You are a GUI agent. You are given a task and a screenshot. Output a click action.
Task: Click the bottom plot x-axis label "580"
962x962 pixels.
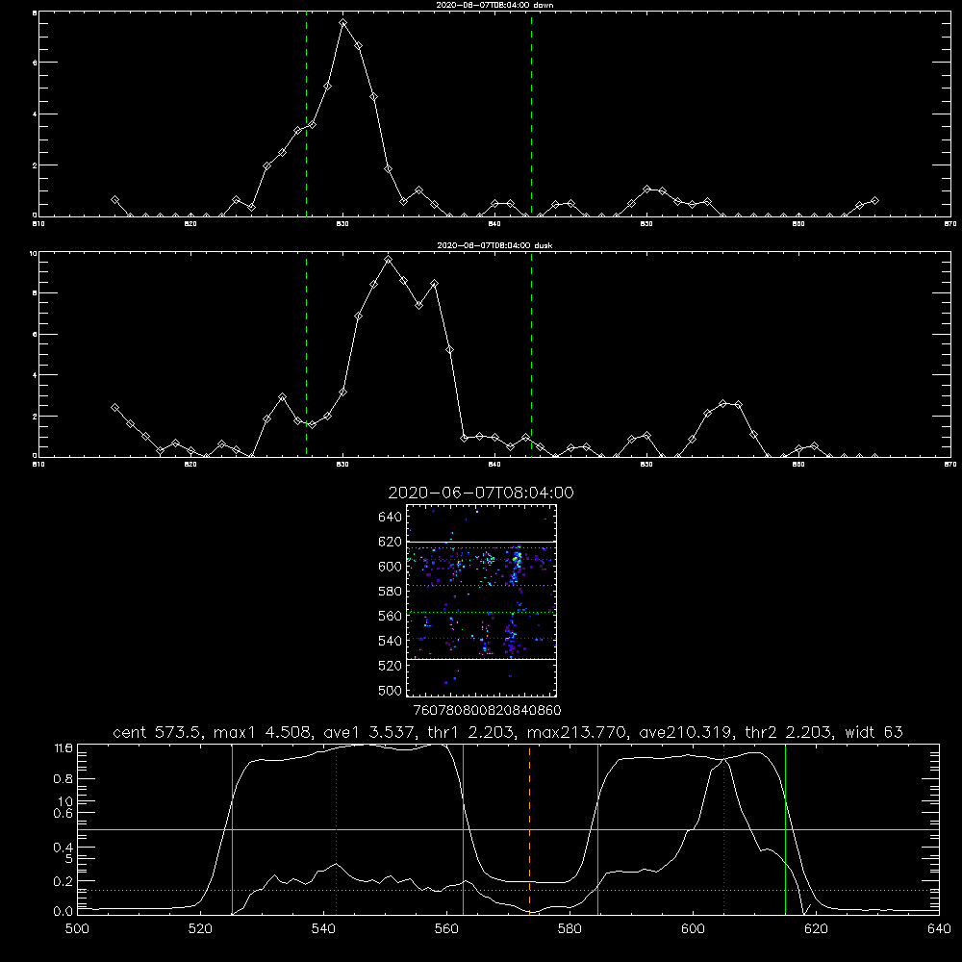tap(570, 929)
